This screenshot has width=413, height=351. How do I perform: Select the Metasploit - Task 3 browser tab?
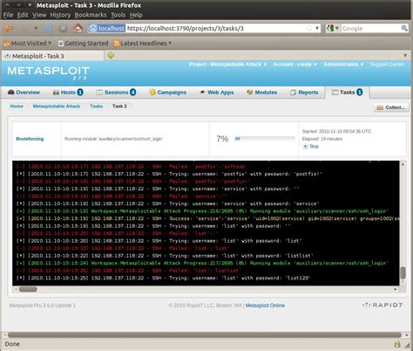pos(53,56)
